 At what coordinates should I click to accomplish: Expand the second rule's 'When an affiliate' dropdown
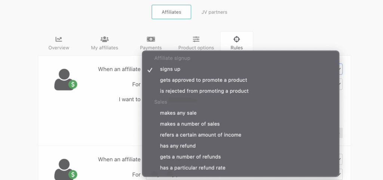tap(341, 159)
